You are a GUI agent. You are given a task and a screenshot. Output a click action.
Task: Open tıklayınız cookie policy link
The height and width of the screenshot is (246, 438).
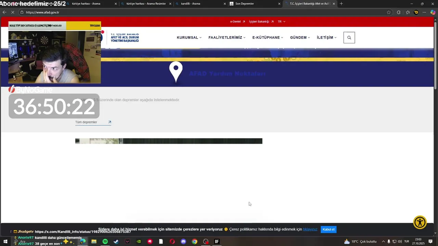[x=310, y=229]
